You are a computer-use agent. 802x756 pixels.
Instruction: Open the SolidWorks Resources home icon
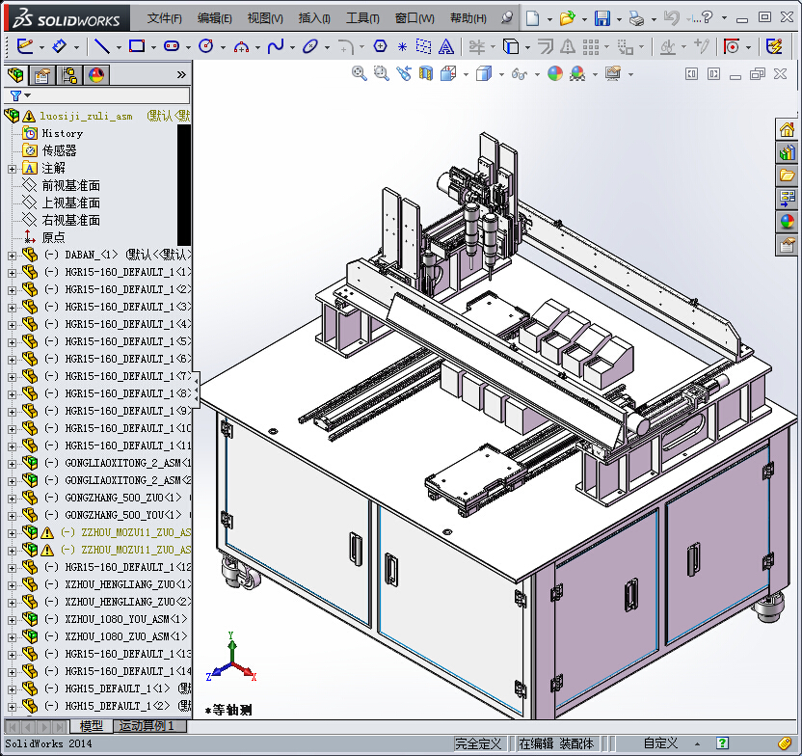[x=788, y=129]
